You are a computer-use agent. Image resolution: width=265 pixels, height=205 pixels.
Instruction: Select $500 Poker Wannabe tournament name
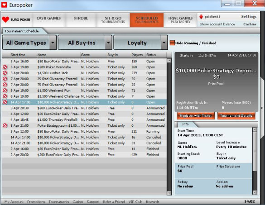(x=54, y=67)
